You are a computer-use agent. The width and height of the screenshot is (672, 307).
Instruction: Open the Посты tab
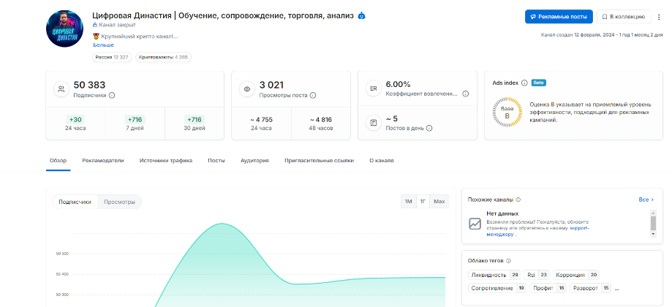tap(216, 161)
